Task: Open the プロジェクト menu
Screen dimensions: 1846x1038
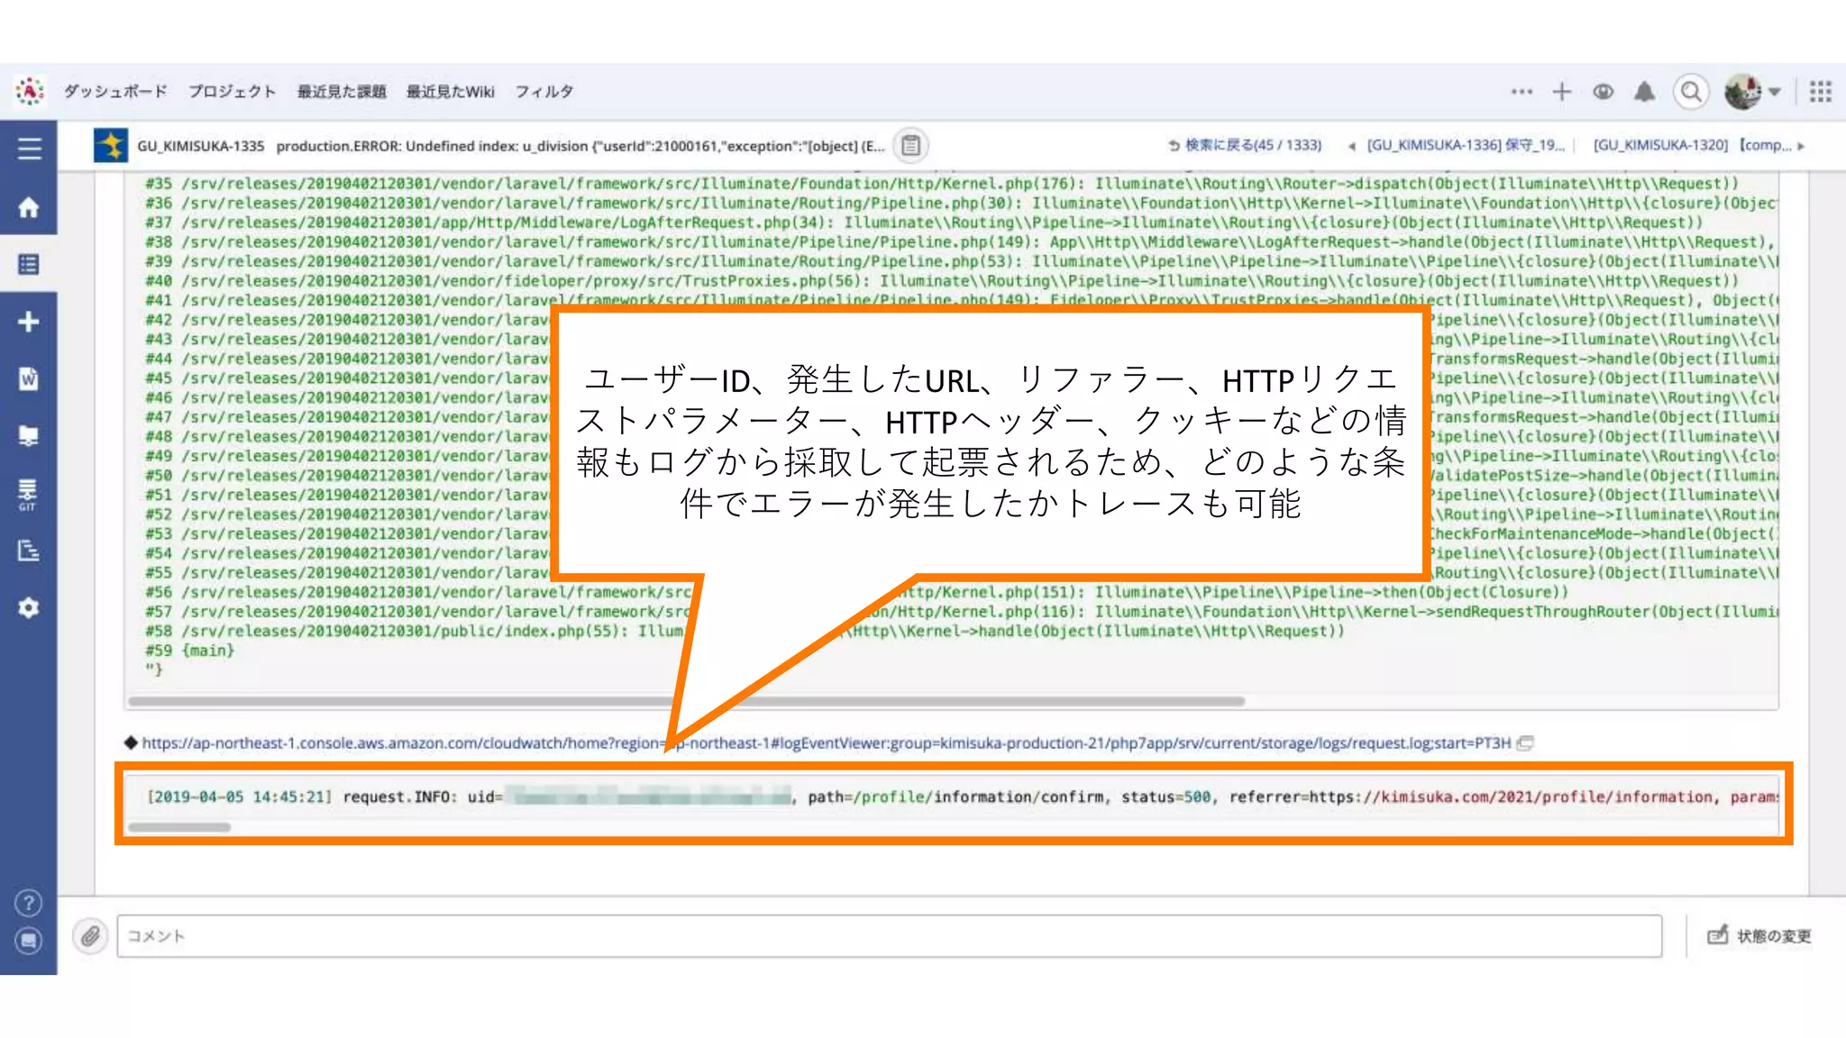Action: tap(232, 91)
